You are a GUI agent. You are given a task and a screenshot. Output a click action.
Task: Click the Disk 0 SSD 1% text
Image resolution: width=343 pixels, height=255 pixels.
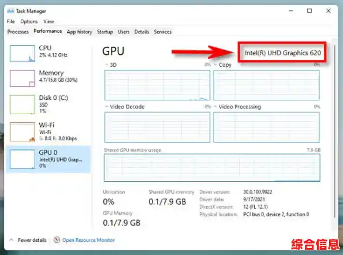pos(43,108)
